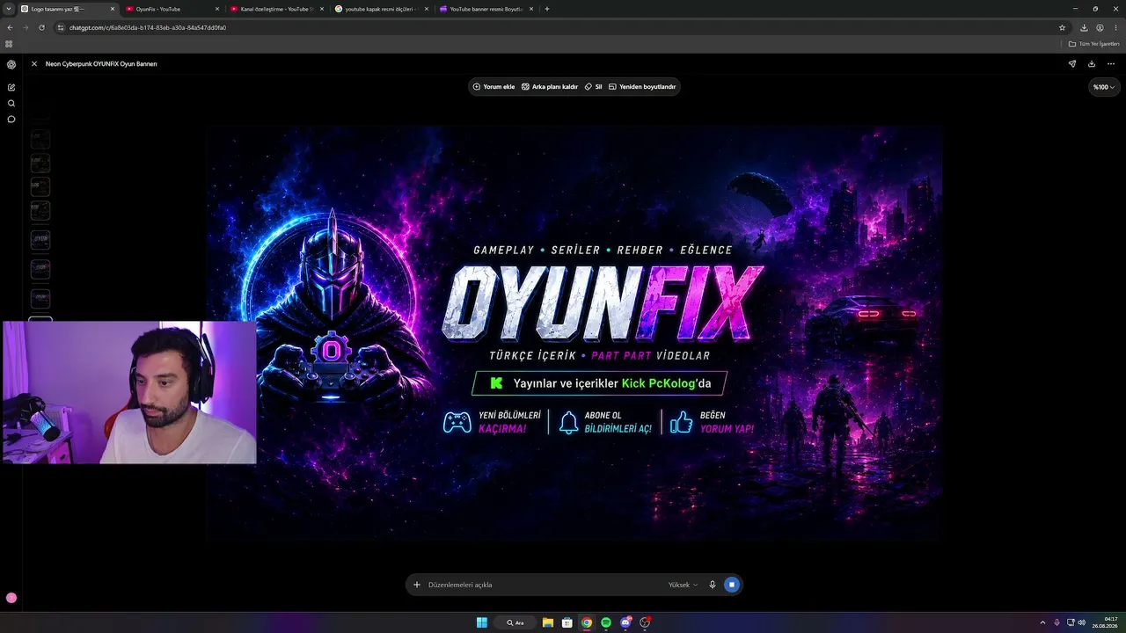The image size is (1126, 633).
Task: Click the main OYUNFIX banner image
Action: click(x=574, y=333)
